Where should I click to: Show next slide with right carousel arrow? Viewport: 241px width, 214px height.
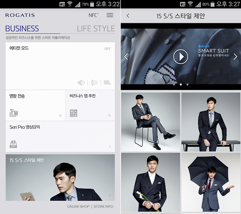tap(235, 56)
